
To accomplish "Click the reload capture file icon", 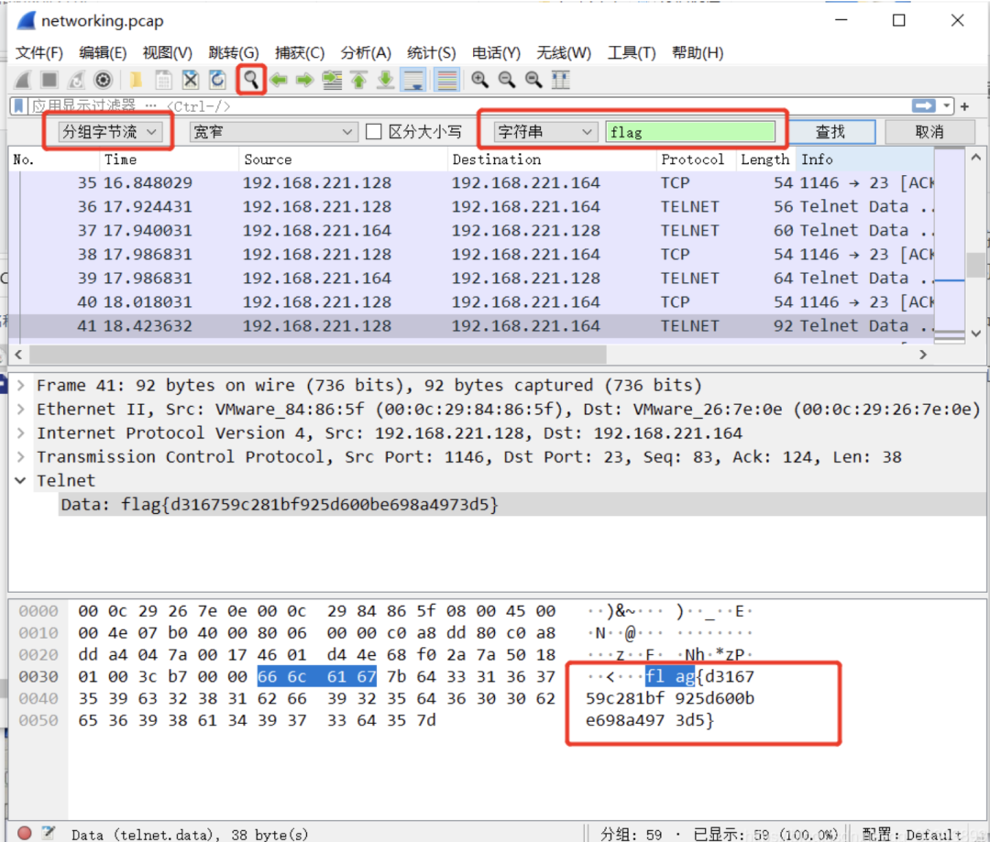I will coord(217,80).
